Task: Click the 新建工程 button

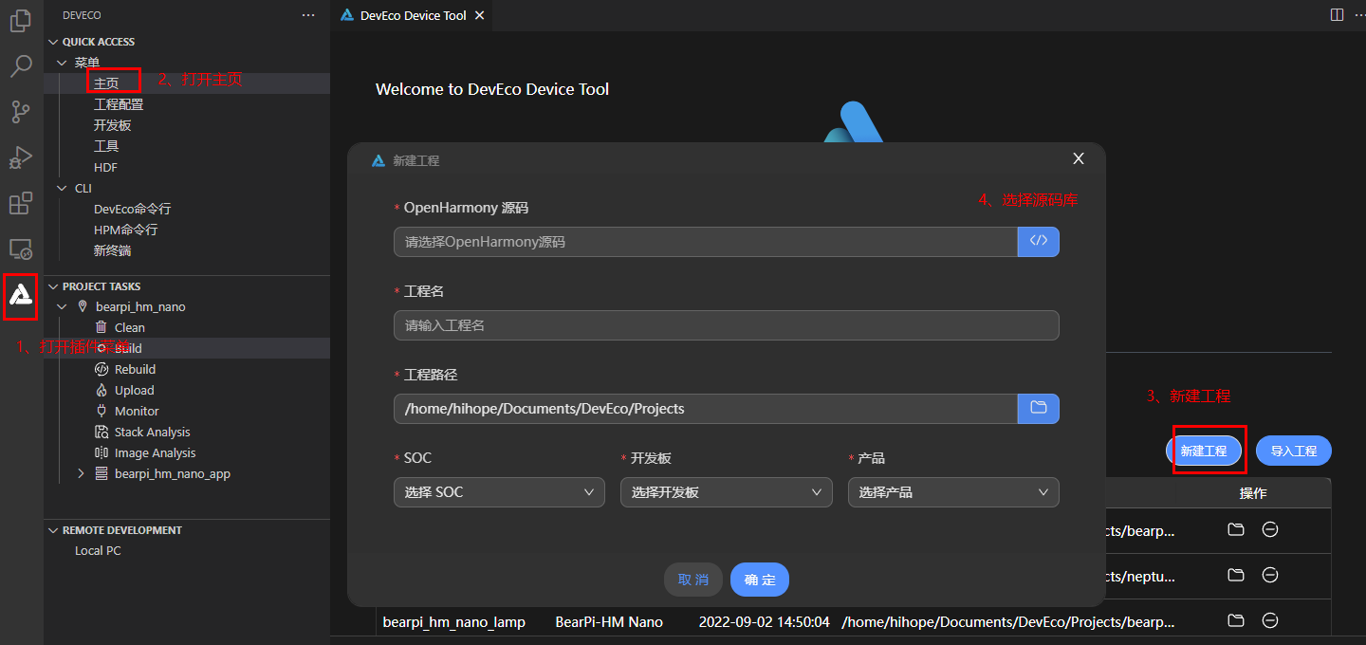Action: [1204, 451]
